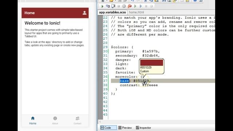The height and width of the screenshot is (131, 233).
Task: Click the secondary value #32db64
Action: point(150,56)
